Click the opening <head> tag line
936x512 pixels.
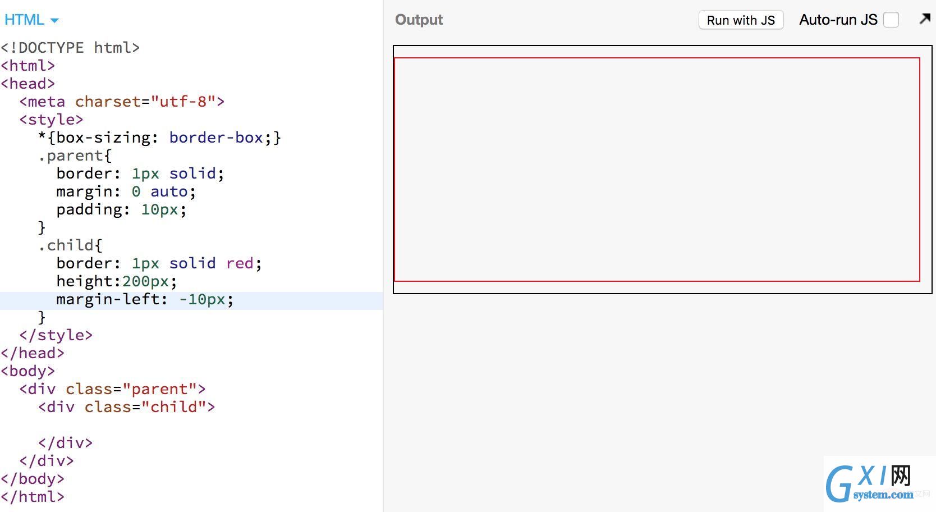pos(27,84)
